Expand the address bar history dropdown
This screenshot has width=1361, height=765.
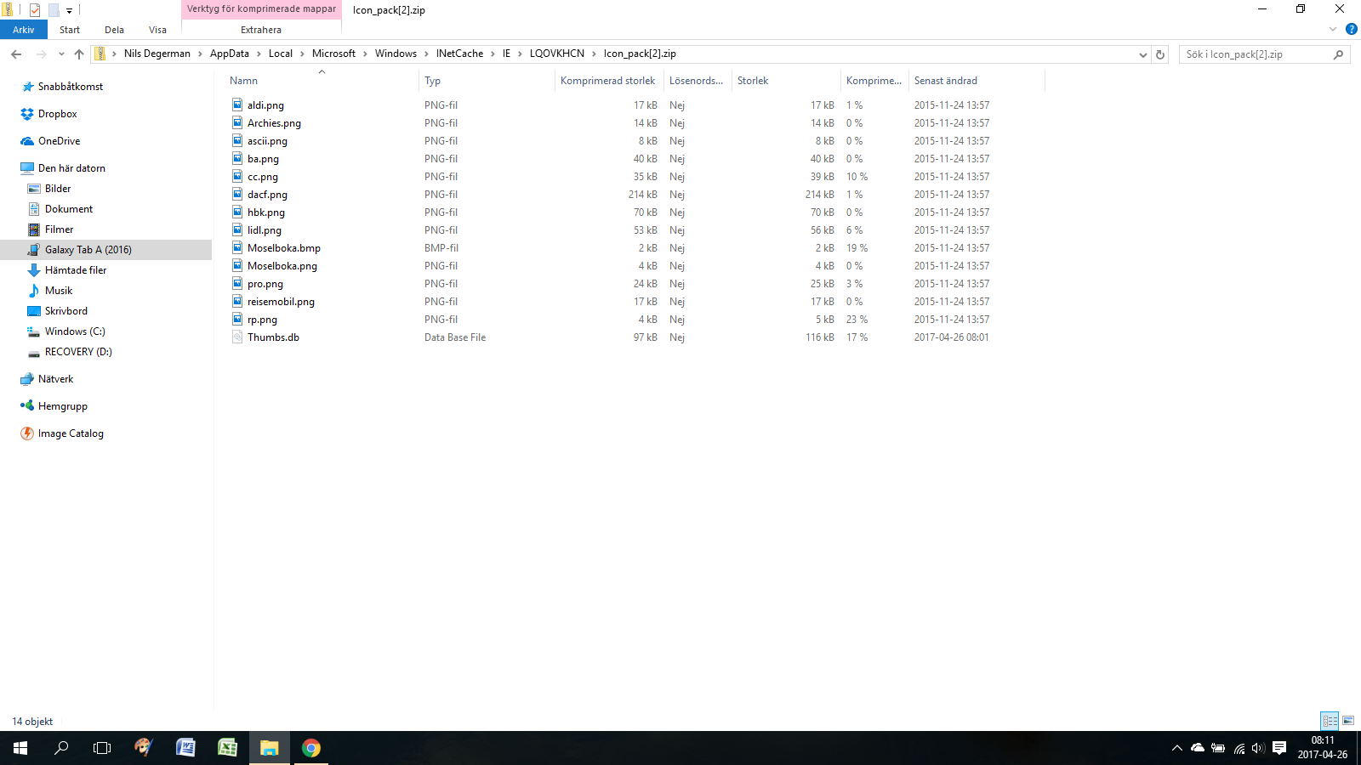(x=1142, y=54)
